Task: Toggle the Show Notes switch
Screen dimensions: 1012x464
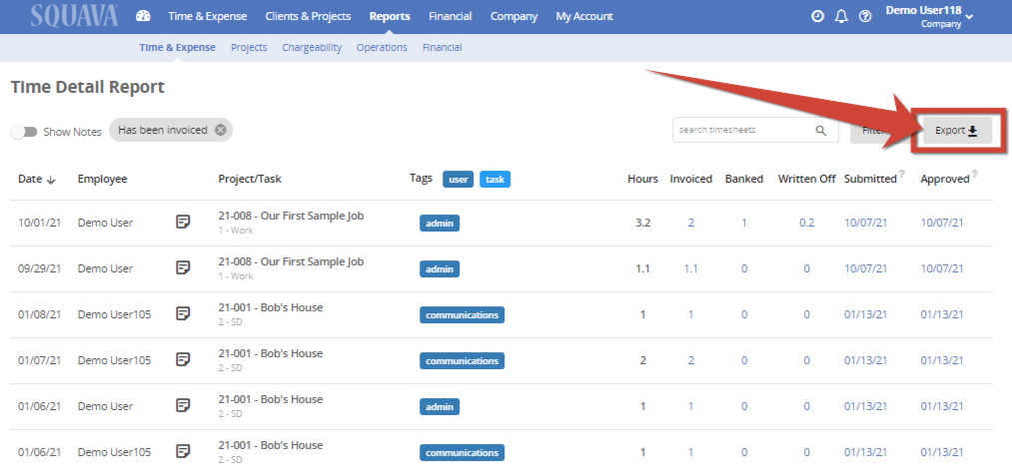Action: (24, 132)
